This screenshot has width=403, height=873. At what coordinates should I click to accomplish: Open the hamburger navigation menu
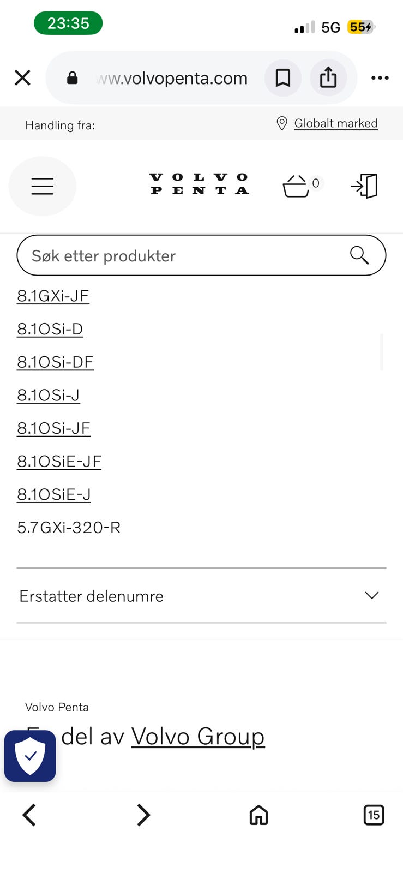[43, 186]
